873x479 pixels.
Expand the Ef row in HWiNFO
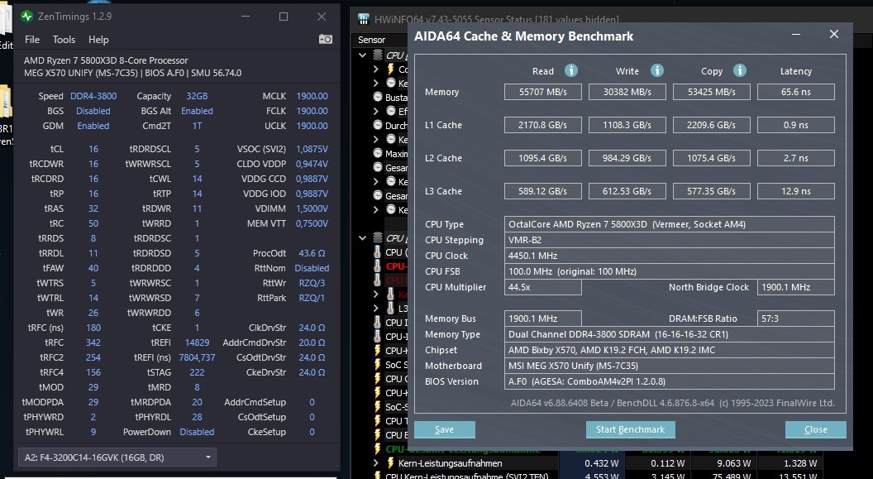pos(376,111)
